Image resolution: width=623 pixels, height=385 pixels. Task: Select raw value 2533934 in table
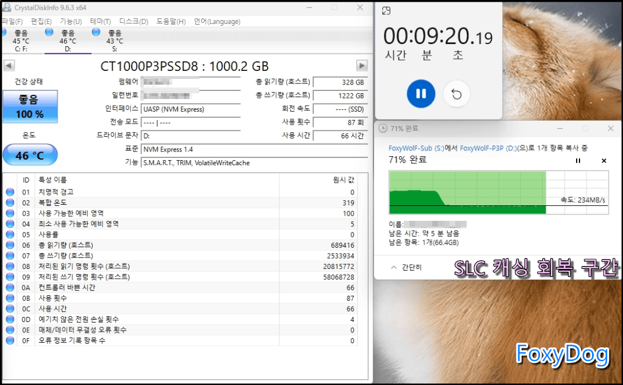click(x=341, y=256)
